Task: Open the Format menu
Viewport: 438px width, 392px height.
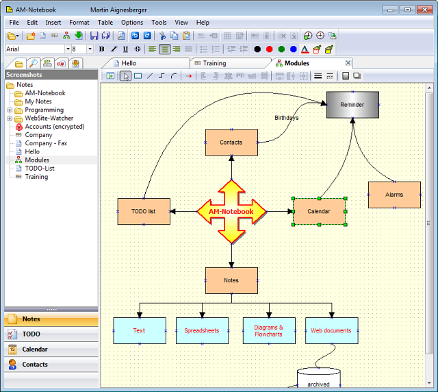Action: coord(79,23)
